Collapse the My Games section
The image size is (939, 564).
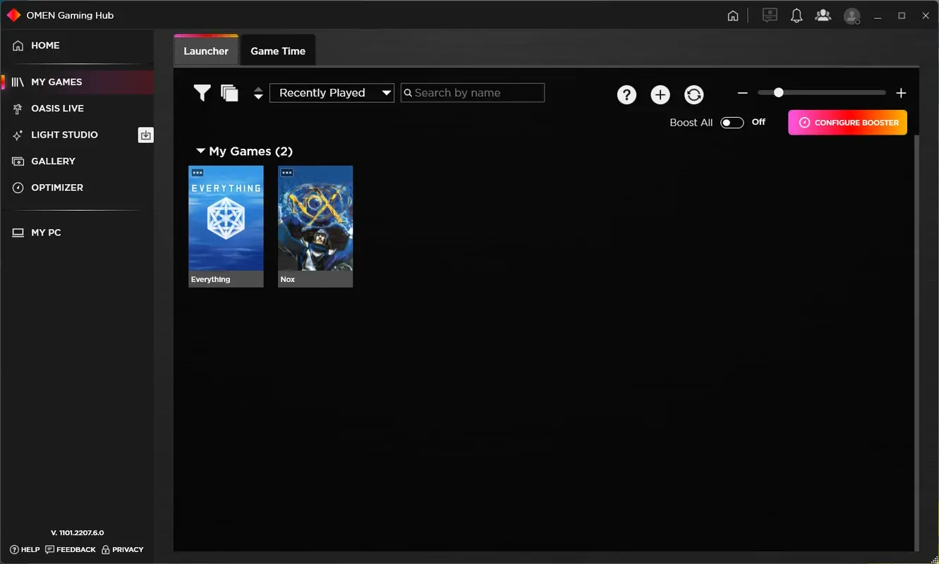[200, 150]
